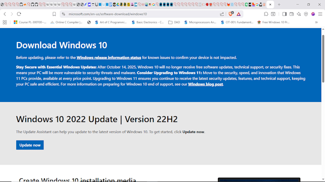Share this page using the share icon
Viewport: 325px width, 182px height.
point(222,14)
